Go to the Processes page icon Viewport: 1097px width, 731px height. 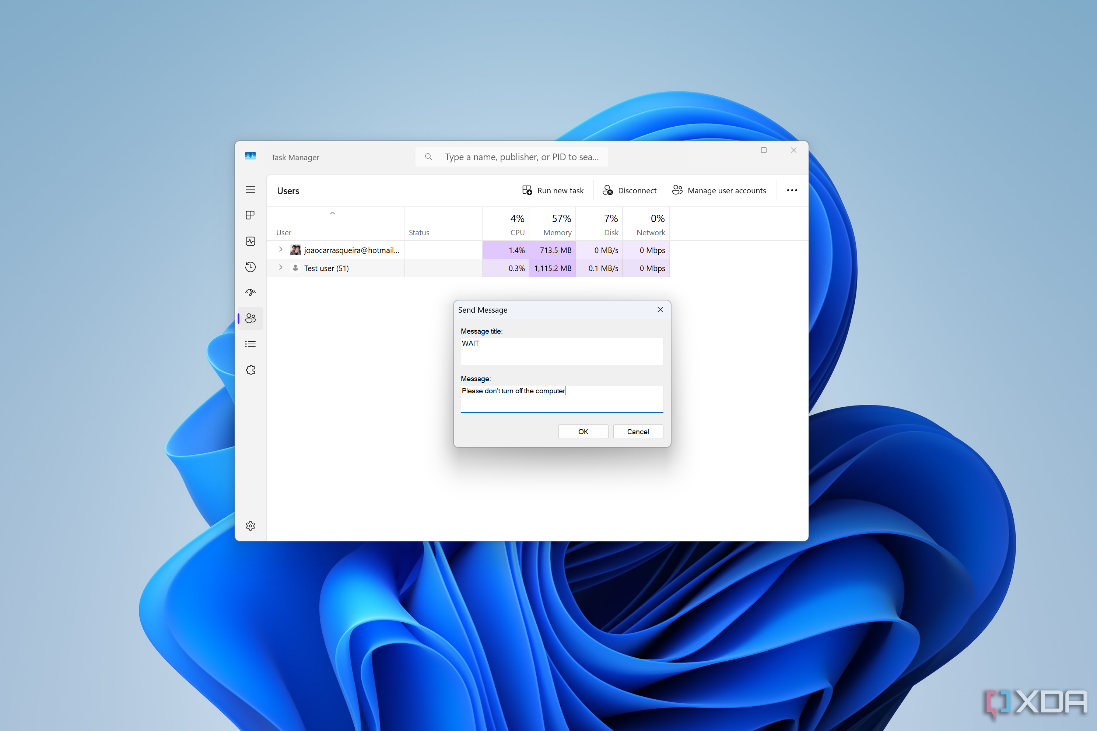pyautogui.click(x=250, y=215)
